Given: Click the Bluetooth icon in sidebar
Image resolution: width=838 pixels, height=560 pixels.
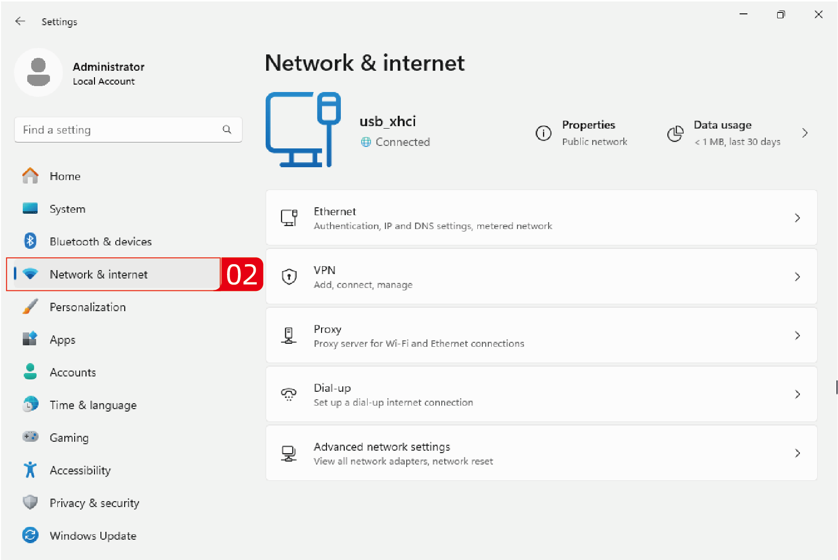Looking at the screenshot, I should [x=30, y=241].
